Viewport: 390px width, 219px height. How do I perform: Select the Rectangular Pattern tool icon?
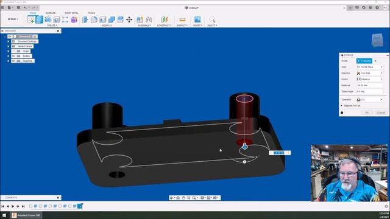click(65, 19)
